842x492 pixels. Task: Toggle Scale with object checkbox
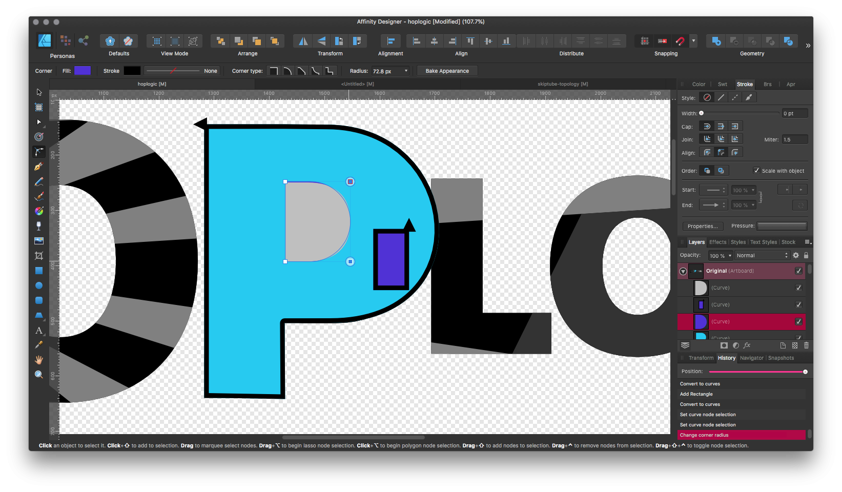click(x=756, y=171)
